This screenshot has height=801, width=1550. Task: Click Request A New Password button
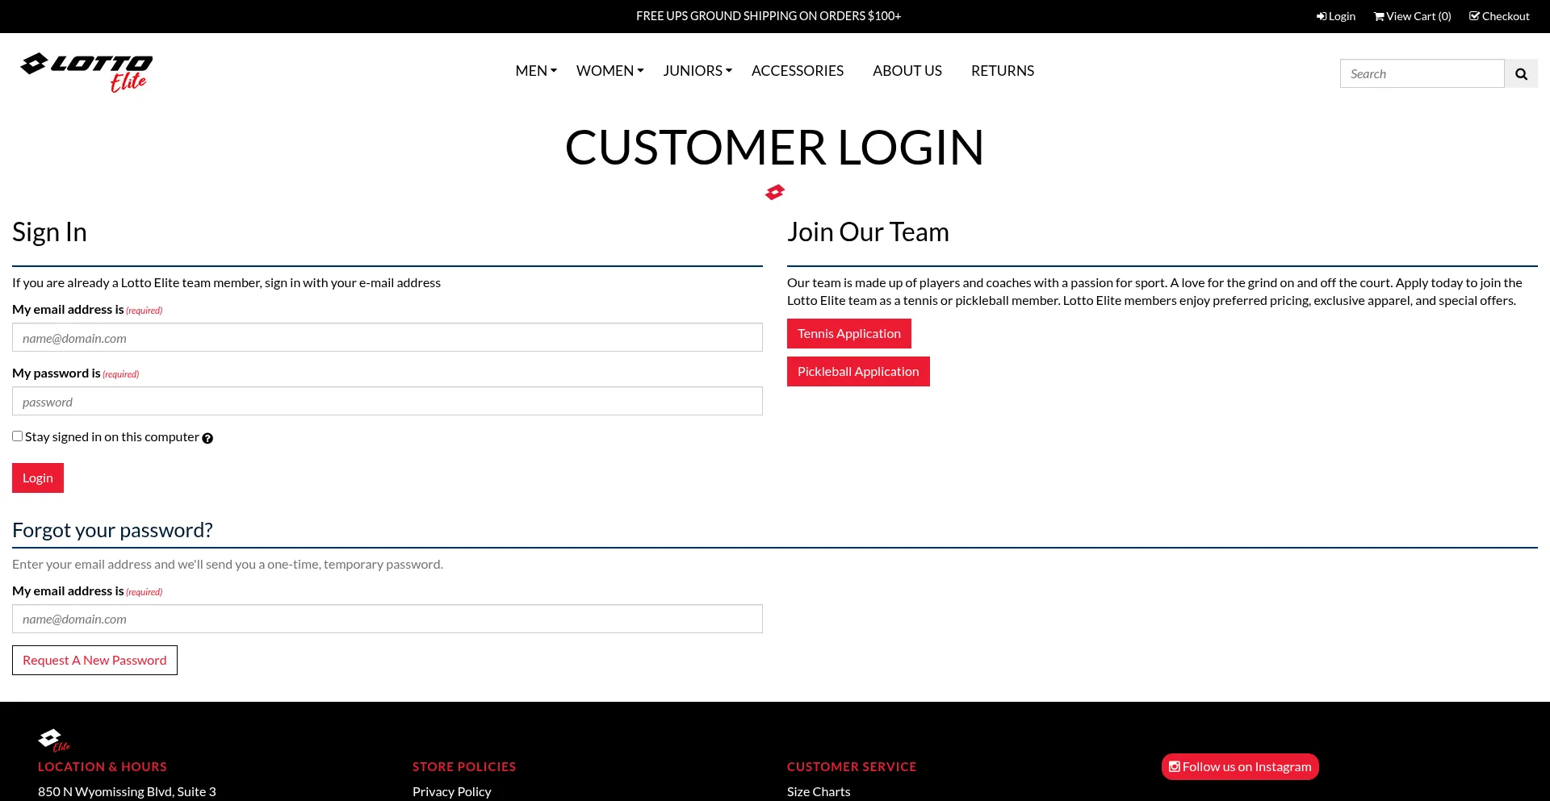pyautogui.click(x=94, y=661)
